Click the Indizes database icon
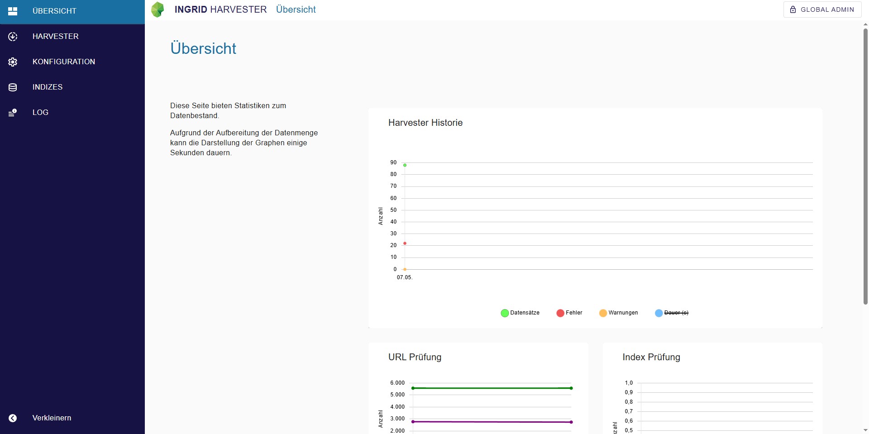Screen dimensions: 869x434 coord(13,87)
